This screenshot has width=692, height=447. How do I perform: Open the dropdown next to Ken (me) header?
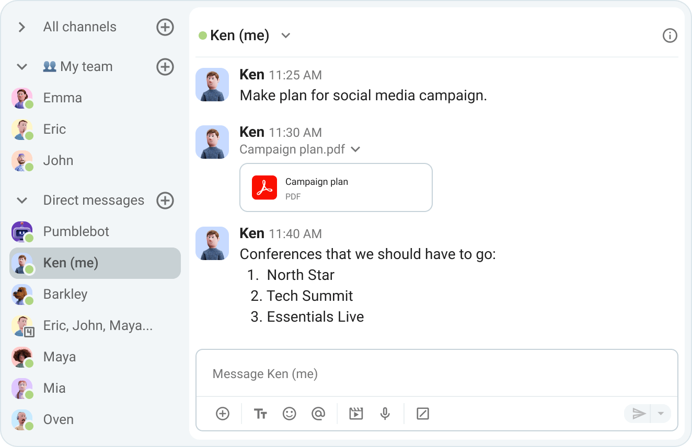(285, 36)
